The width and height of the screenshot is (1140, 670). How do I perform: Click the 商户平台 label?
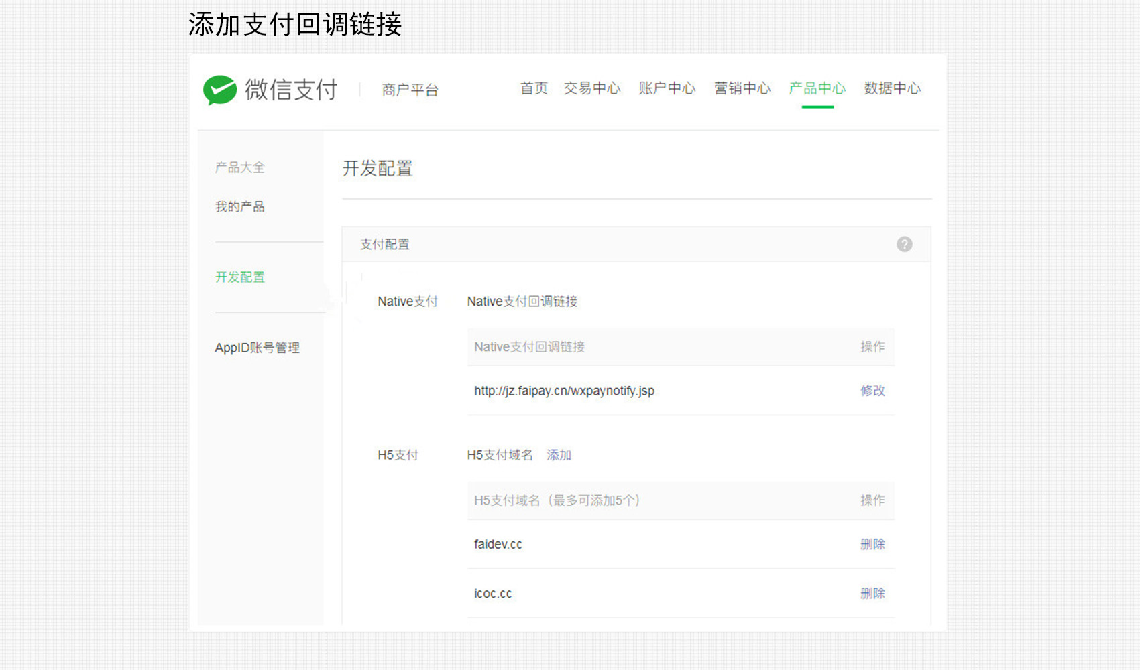point(410,90)
